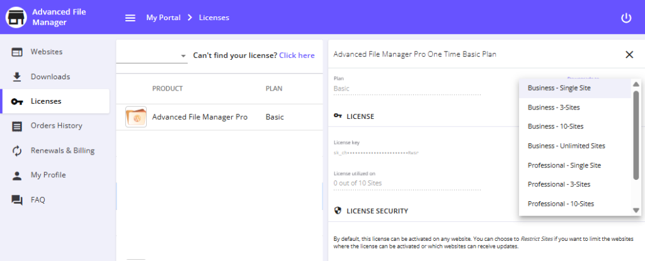The image size is (645, 261).
Task: Open the license filter dropdown arrow
Action: 183,56
